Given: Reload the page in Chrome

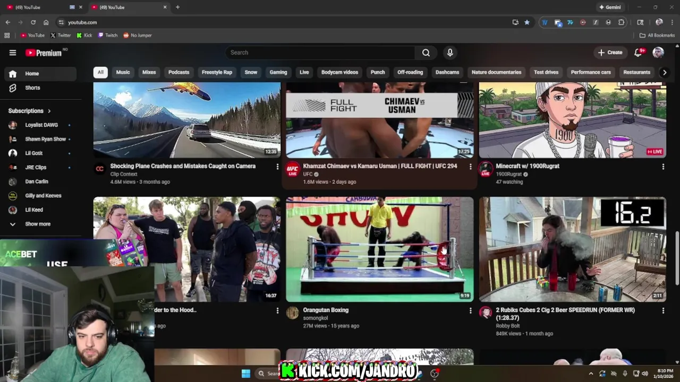Looking at the screenshot, I should pyautogui.click(x=33, y=22).
